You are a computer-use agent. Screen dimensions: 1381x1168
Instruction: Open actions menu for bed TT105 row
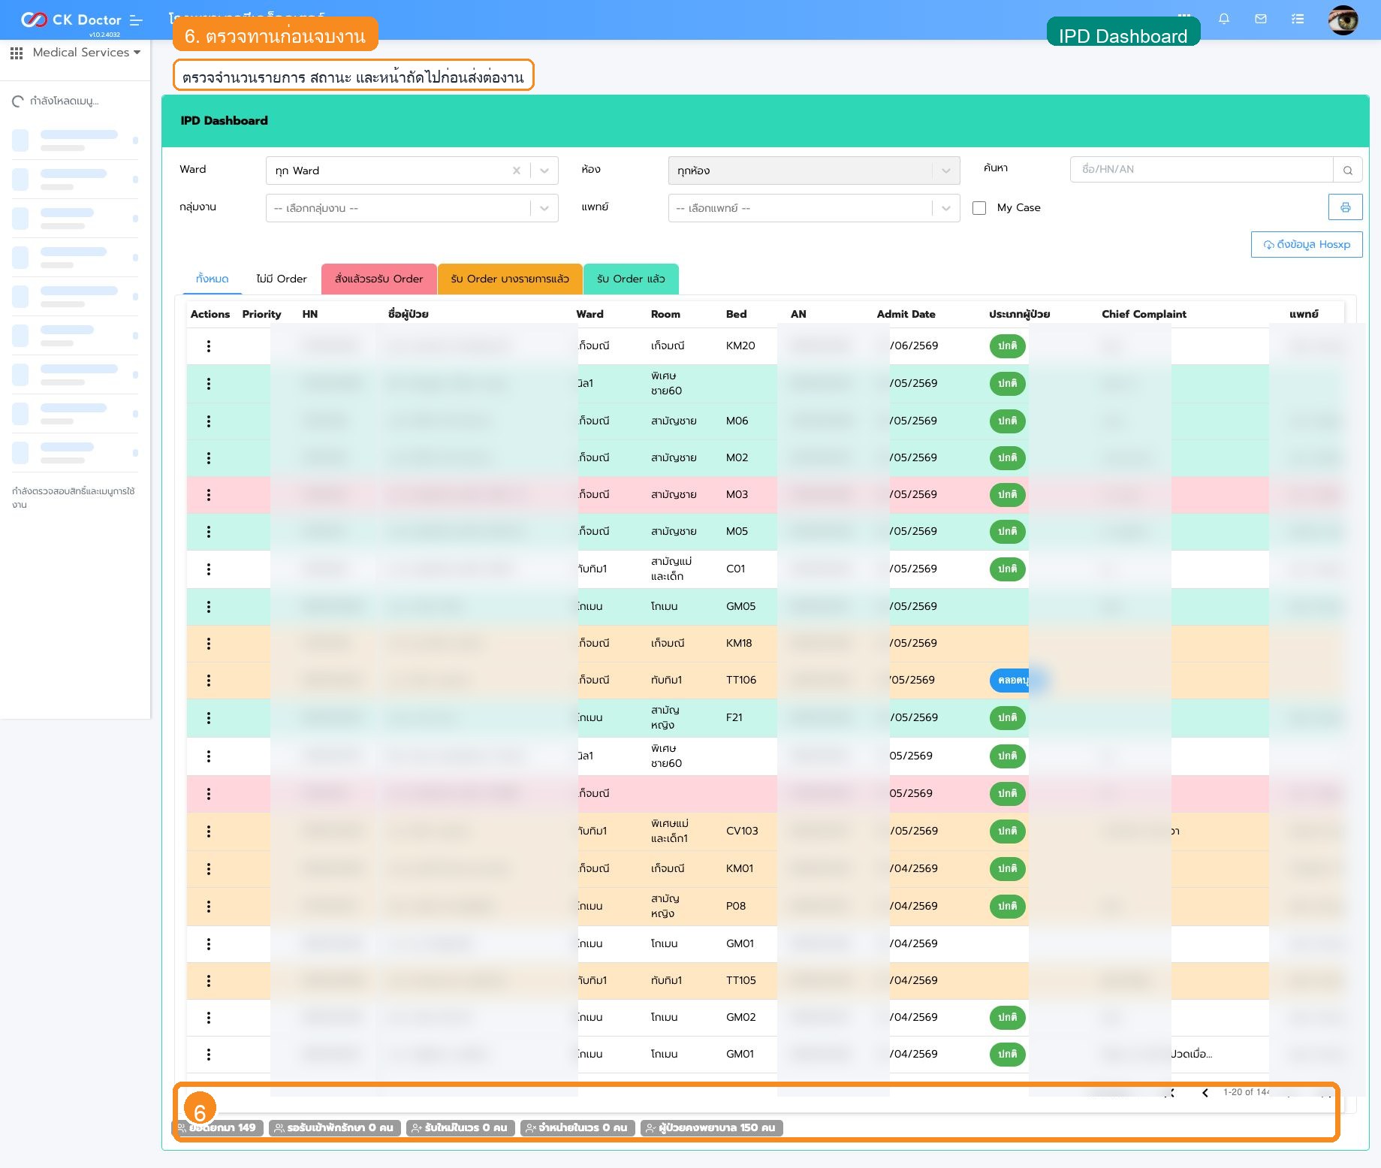pyautogui.click(x=209, y=981)
